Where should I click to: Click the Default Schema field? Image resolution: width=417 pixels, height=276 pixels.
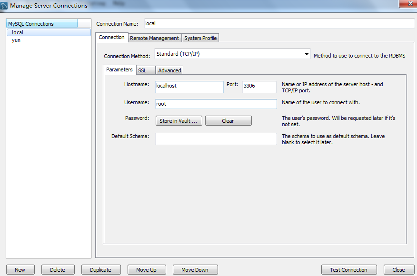pyautogui.click(x=216, y=139)
